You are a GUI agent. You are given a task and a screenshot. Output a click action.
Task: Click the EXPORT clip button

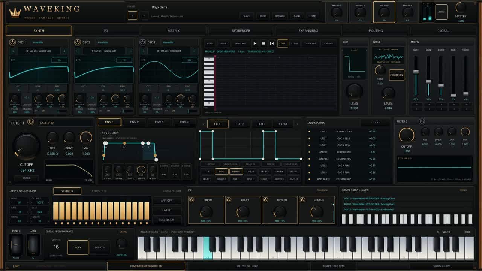[x=224, y=43]
